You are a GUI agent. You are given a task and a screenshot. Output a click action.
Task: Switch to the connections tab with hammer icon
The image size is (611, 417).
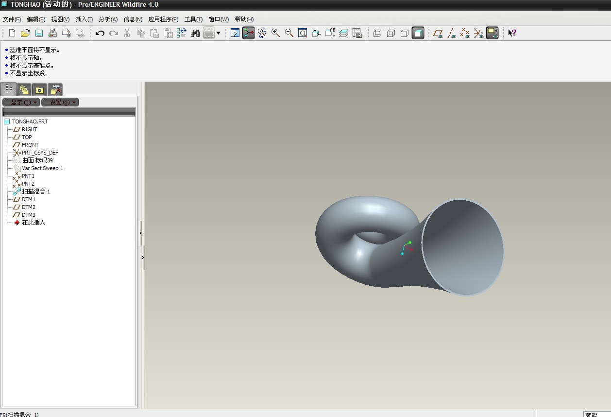coord(55,89)
